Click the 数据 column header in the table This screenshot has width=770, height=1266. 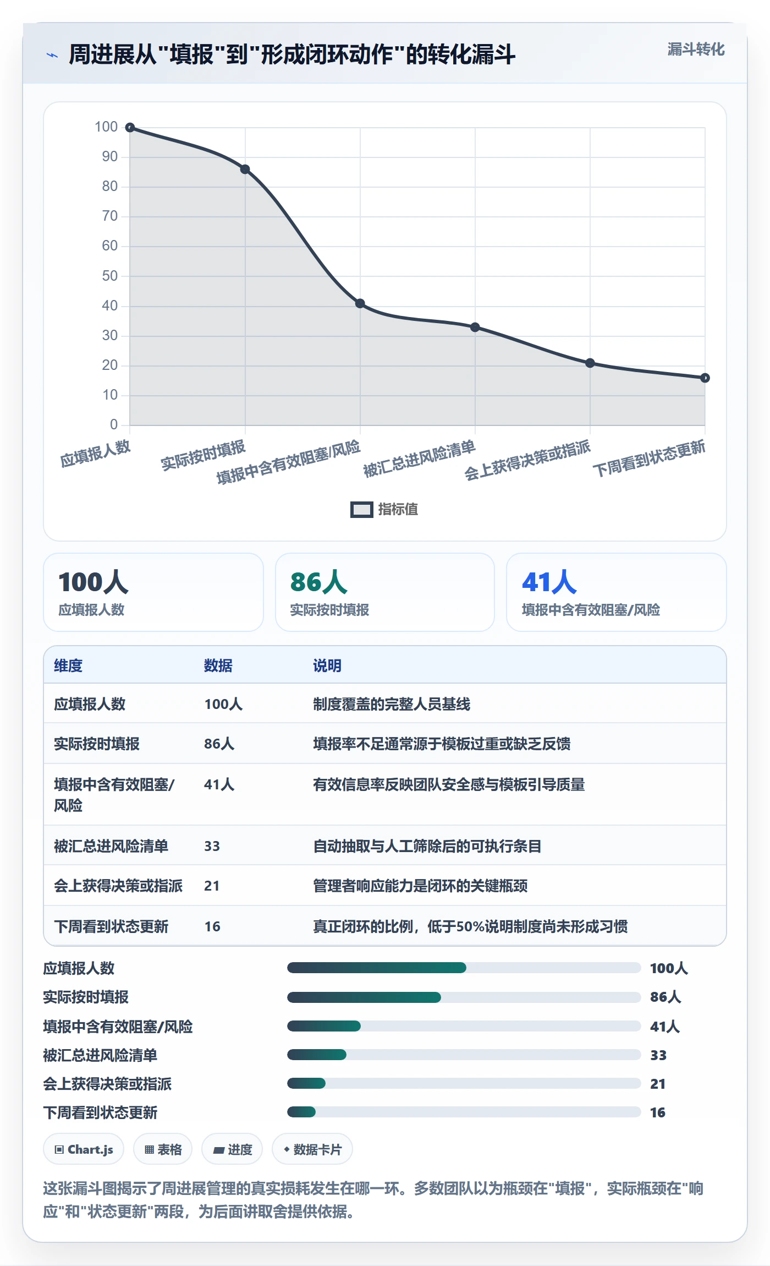point(218,665)
